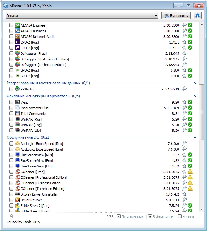Viewport: 207px width, 231px height.
Task: Click the AIDA64 Engineer app icon
Action: [x=18, y=25]
